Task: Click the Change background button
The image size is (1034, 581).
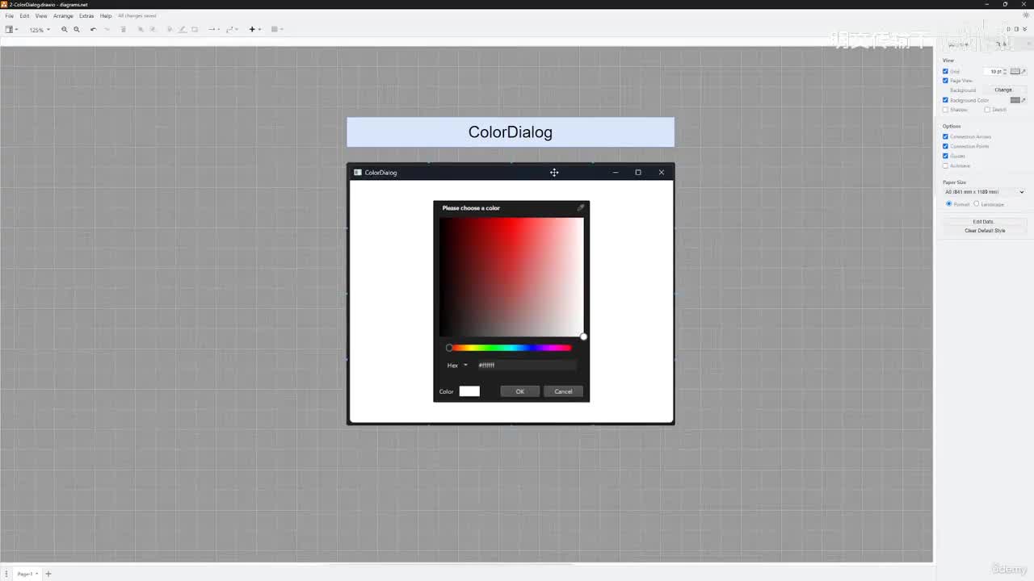Action: 1003,90
